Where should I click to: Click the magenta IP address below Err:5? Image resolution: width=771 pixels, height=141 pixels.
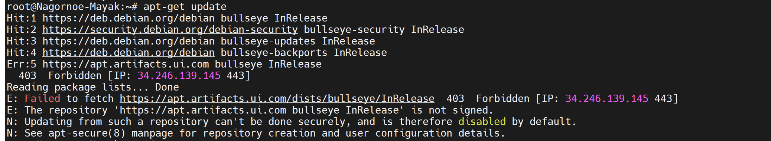(179, 76)
